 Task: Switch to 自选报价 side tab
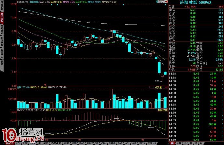2,42
